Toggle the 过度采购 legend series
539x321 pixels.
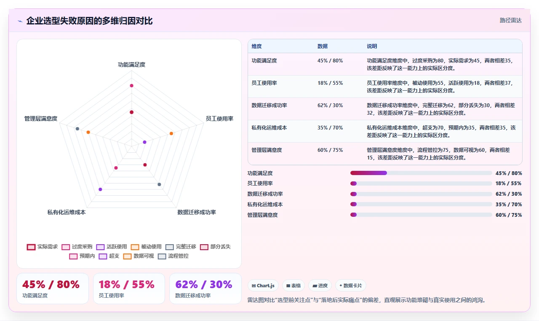point(77,247)
